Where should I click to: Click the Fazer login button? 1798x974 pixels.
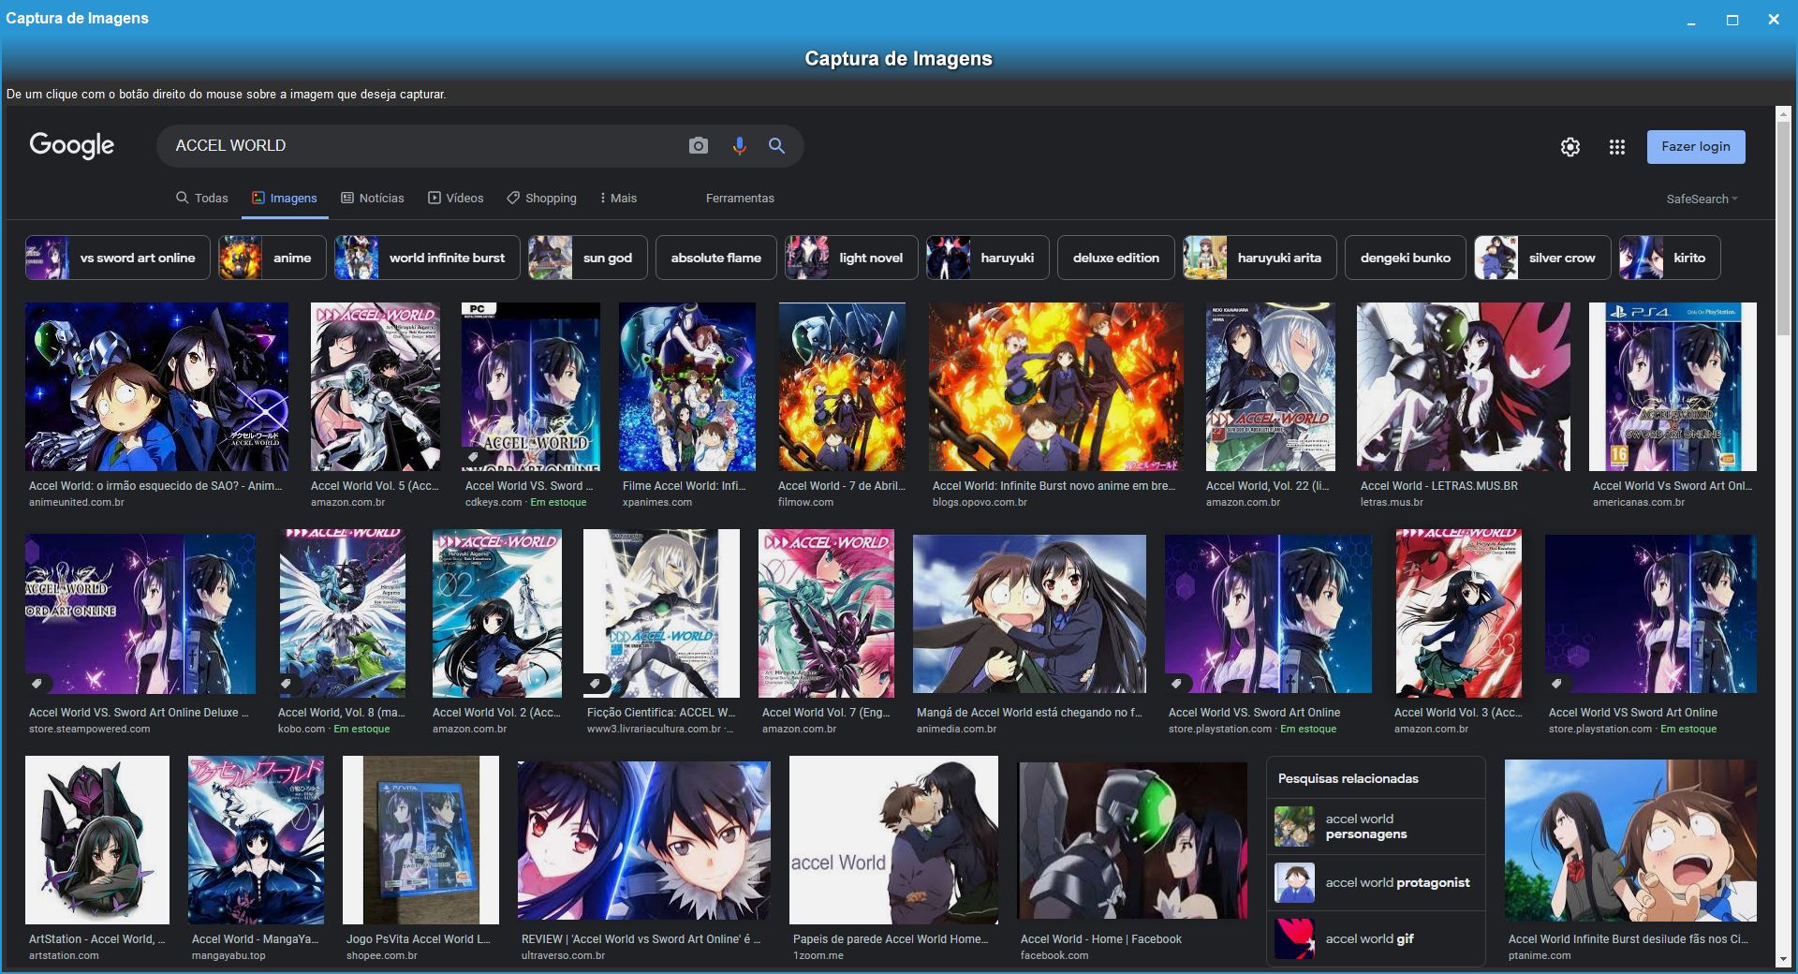(x=1696, y=147)
